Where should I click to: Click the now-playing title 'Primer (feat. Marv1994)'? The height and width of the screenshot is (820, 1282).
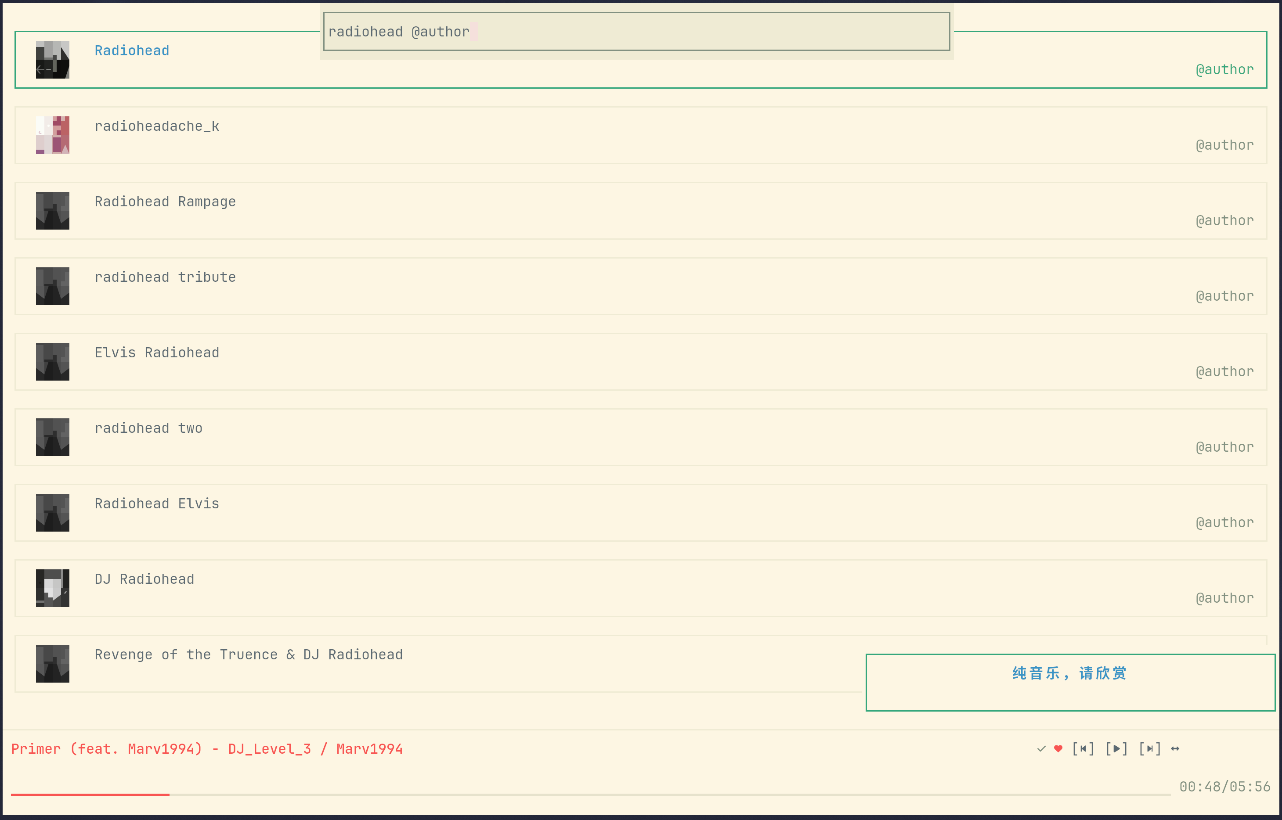[107, 749]
